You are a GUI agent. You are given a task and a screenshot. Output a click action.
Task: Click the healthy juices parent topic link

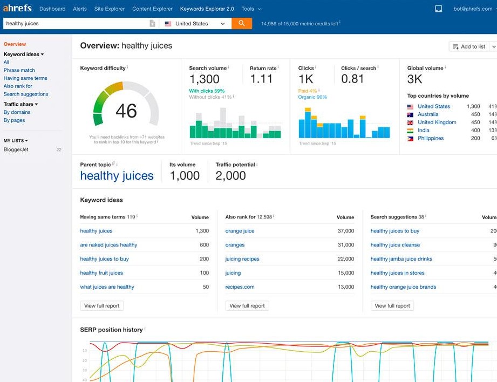(x=117, y=176)
